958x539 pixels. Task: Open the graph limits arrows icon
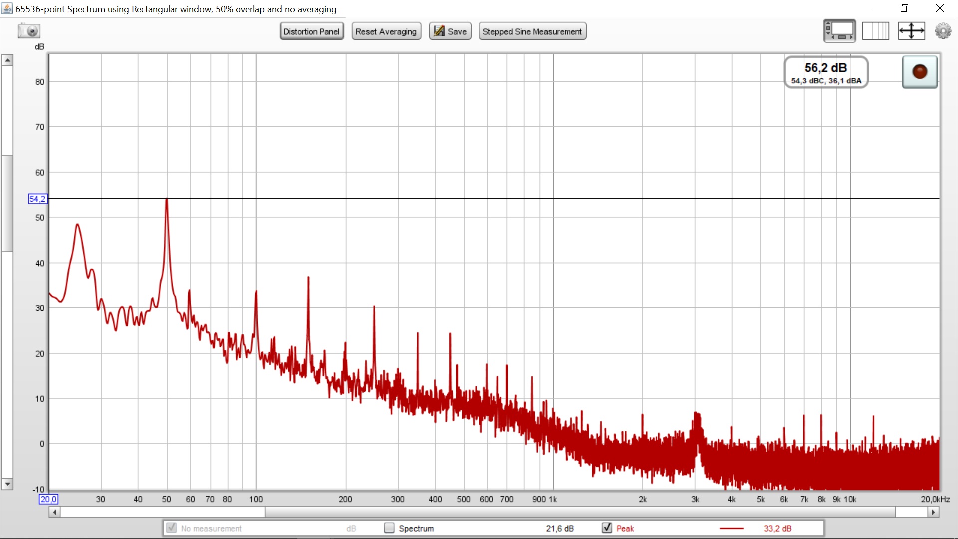click(x=911, y=31)
